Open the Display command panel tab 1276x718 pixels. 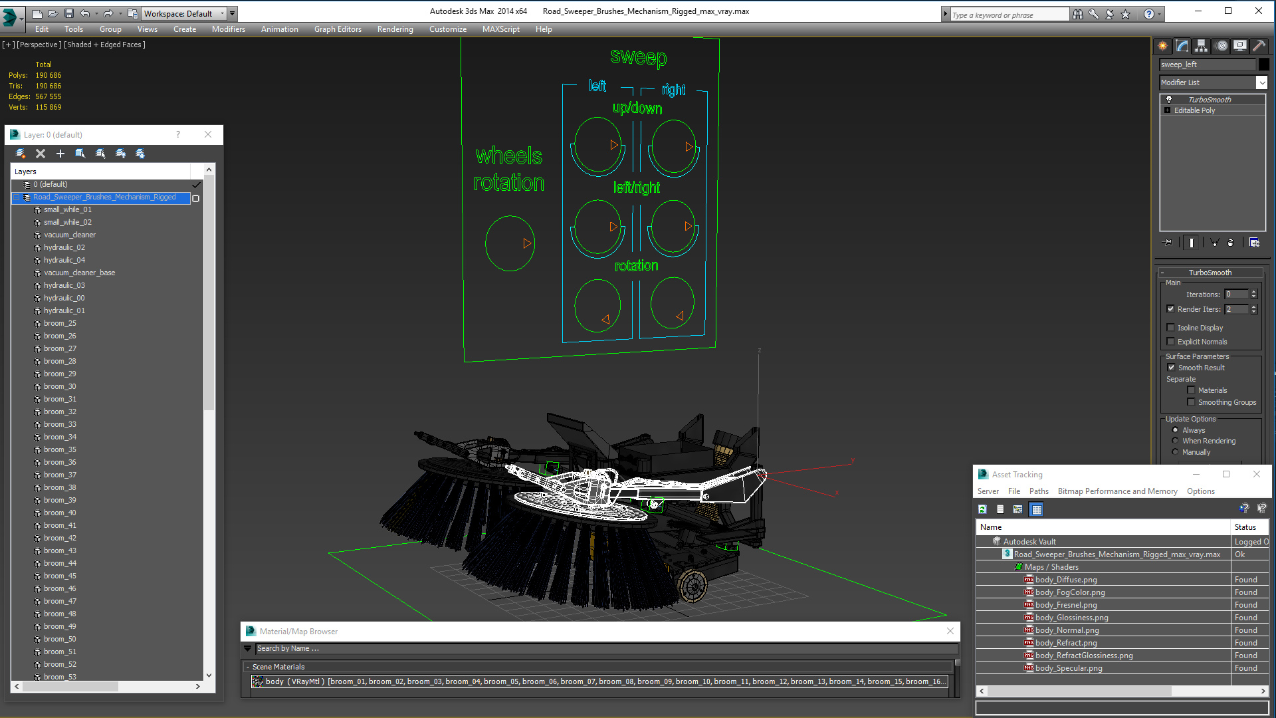(1240, 46)
